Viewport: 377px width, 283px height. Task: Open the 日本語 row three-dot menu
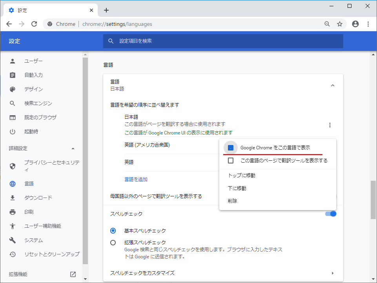tap(330, 125)
